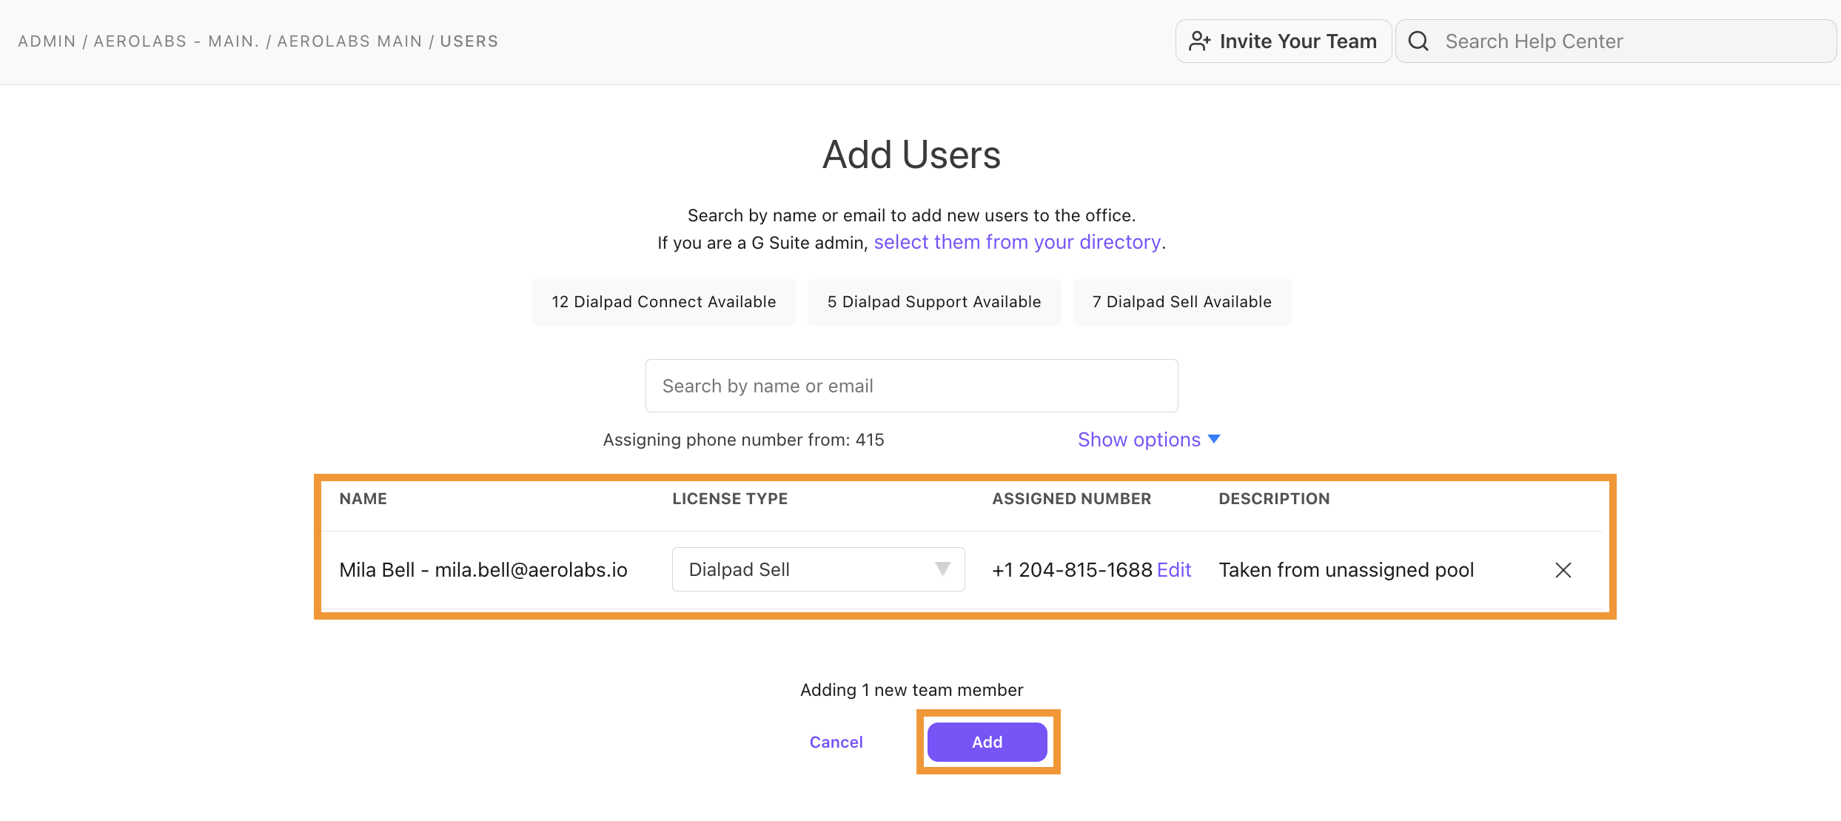Focus the Search by name or email field
The height and width of the screenshot is (821, 1841).
(911, 386)
